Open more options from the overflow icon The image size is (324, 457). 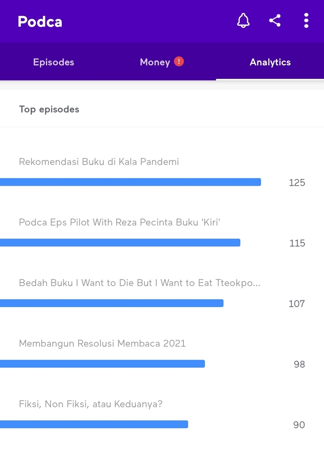306,20
